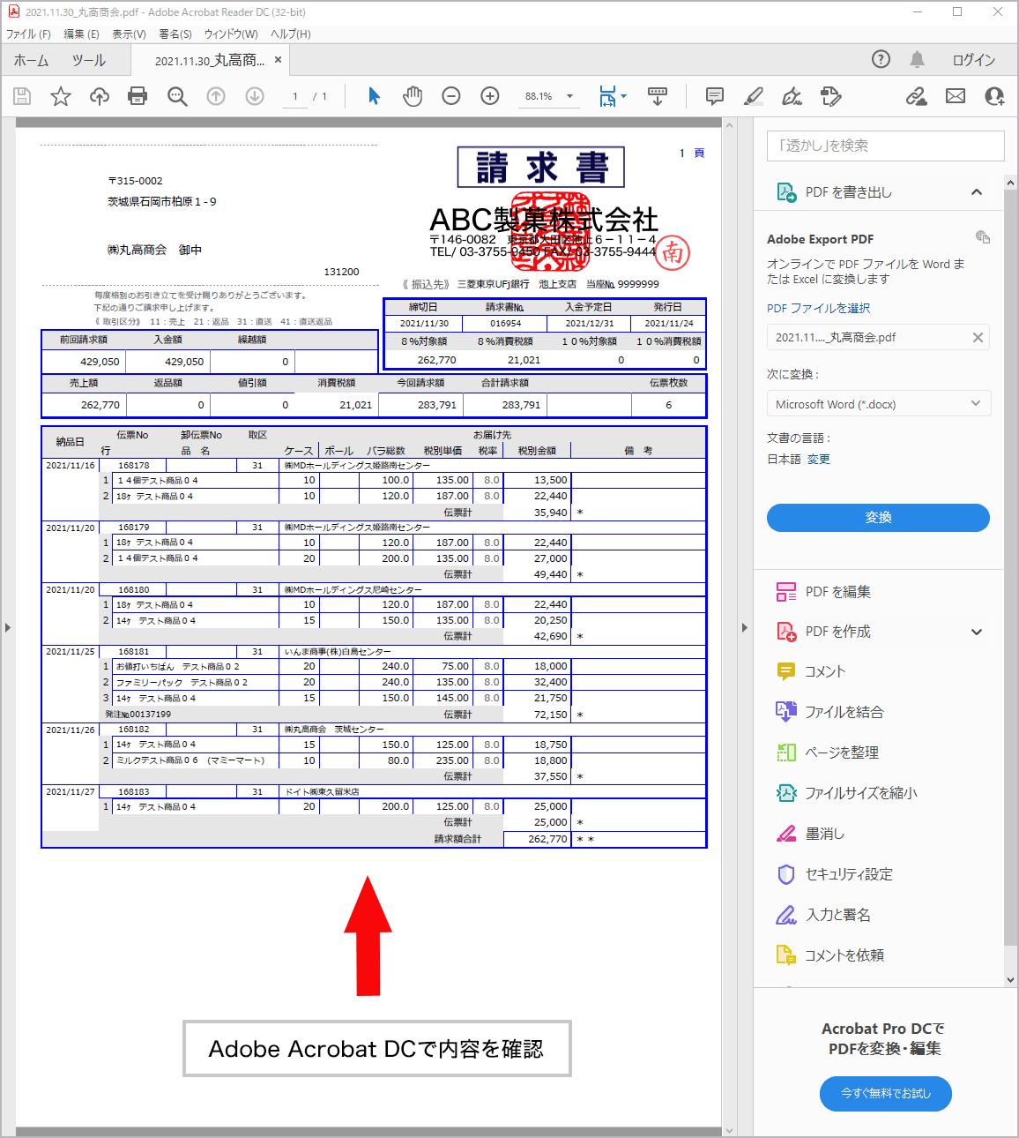Open the 署名(S) menu
The width and height of the screenshot is (1019, 1138).
pyautogui.click(x=175, y=34)
